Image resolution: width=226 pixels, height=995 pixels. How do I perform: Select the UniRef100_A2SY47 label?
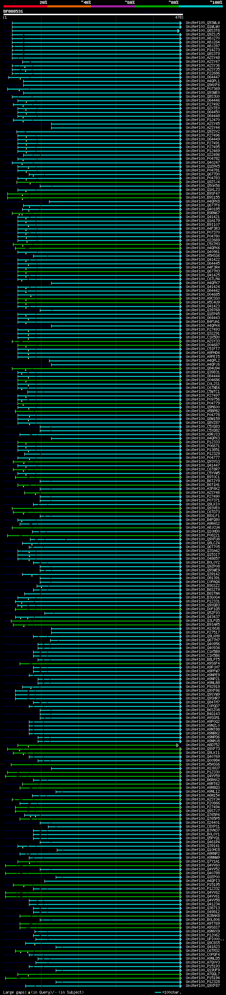(203, 61)
